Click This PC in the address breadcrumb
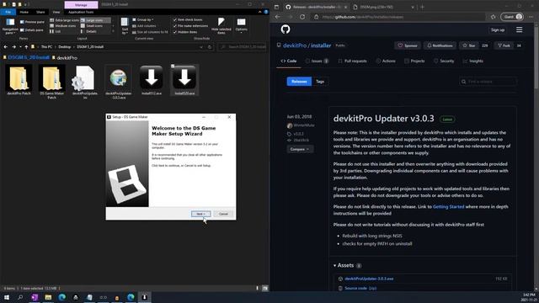Viewport: 539px width, 303px height. [47, 47]
